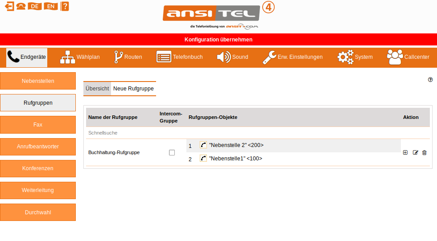The height and width of the screenshot is (241, 437).
Task: Delete Buchhaltung-Rufgruppe with trash icon
Action: pos(425,152)
